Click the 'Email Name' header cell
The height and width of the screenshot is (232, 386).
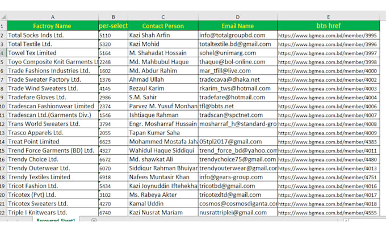pyautogui.click(x=237, y=26)
